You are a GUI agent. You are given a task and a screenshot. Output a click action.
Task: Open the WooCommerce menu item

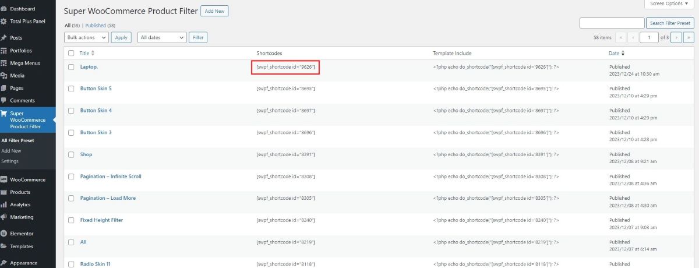[x=27, y=179]
